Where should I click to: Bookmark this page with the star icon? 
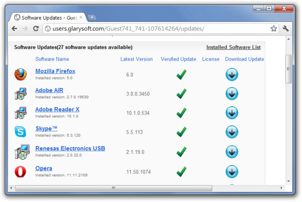coord(274,28)
